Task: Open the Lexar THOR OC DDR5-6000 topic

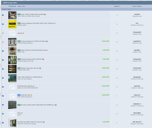Action: coord(32,14)
